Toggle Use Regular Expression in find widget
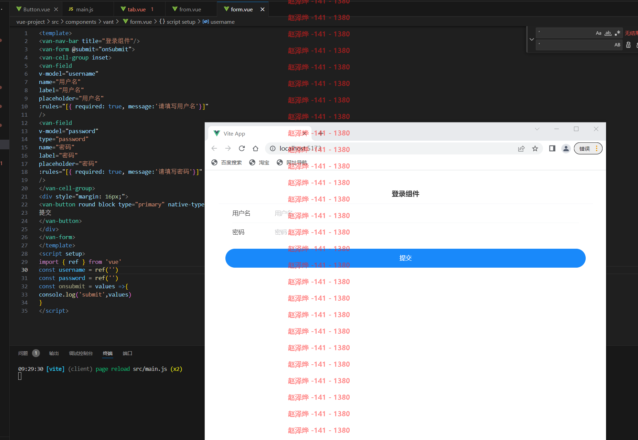The width and height of the screenshot is (638, 440). [x=618, y=33]
